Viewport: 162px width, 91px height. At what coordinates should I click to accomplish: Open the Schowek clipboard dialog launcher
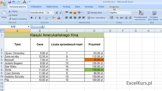27,22
